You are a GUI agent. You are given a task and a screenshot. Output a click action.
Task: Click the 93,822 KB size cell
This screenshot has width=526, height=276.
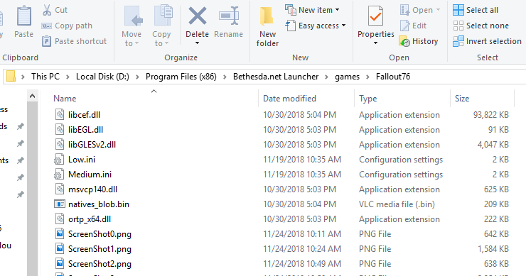tap(490, 114)
